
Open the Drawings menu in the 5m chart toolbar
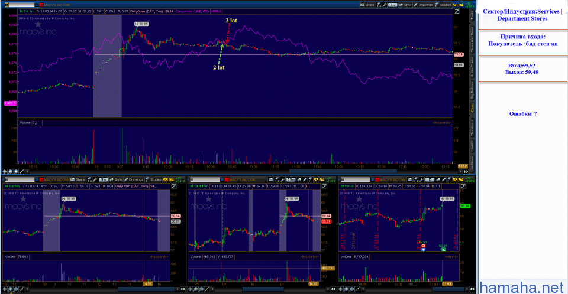[134, 179]
